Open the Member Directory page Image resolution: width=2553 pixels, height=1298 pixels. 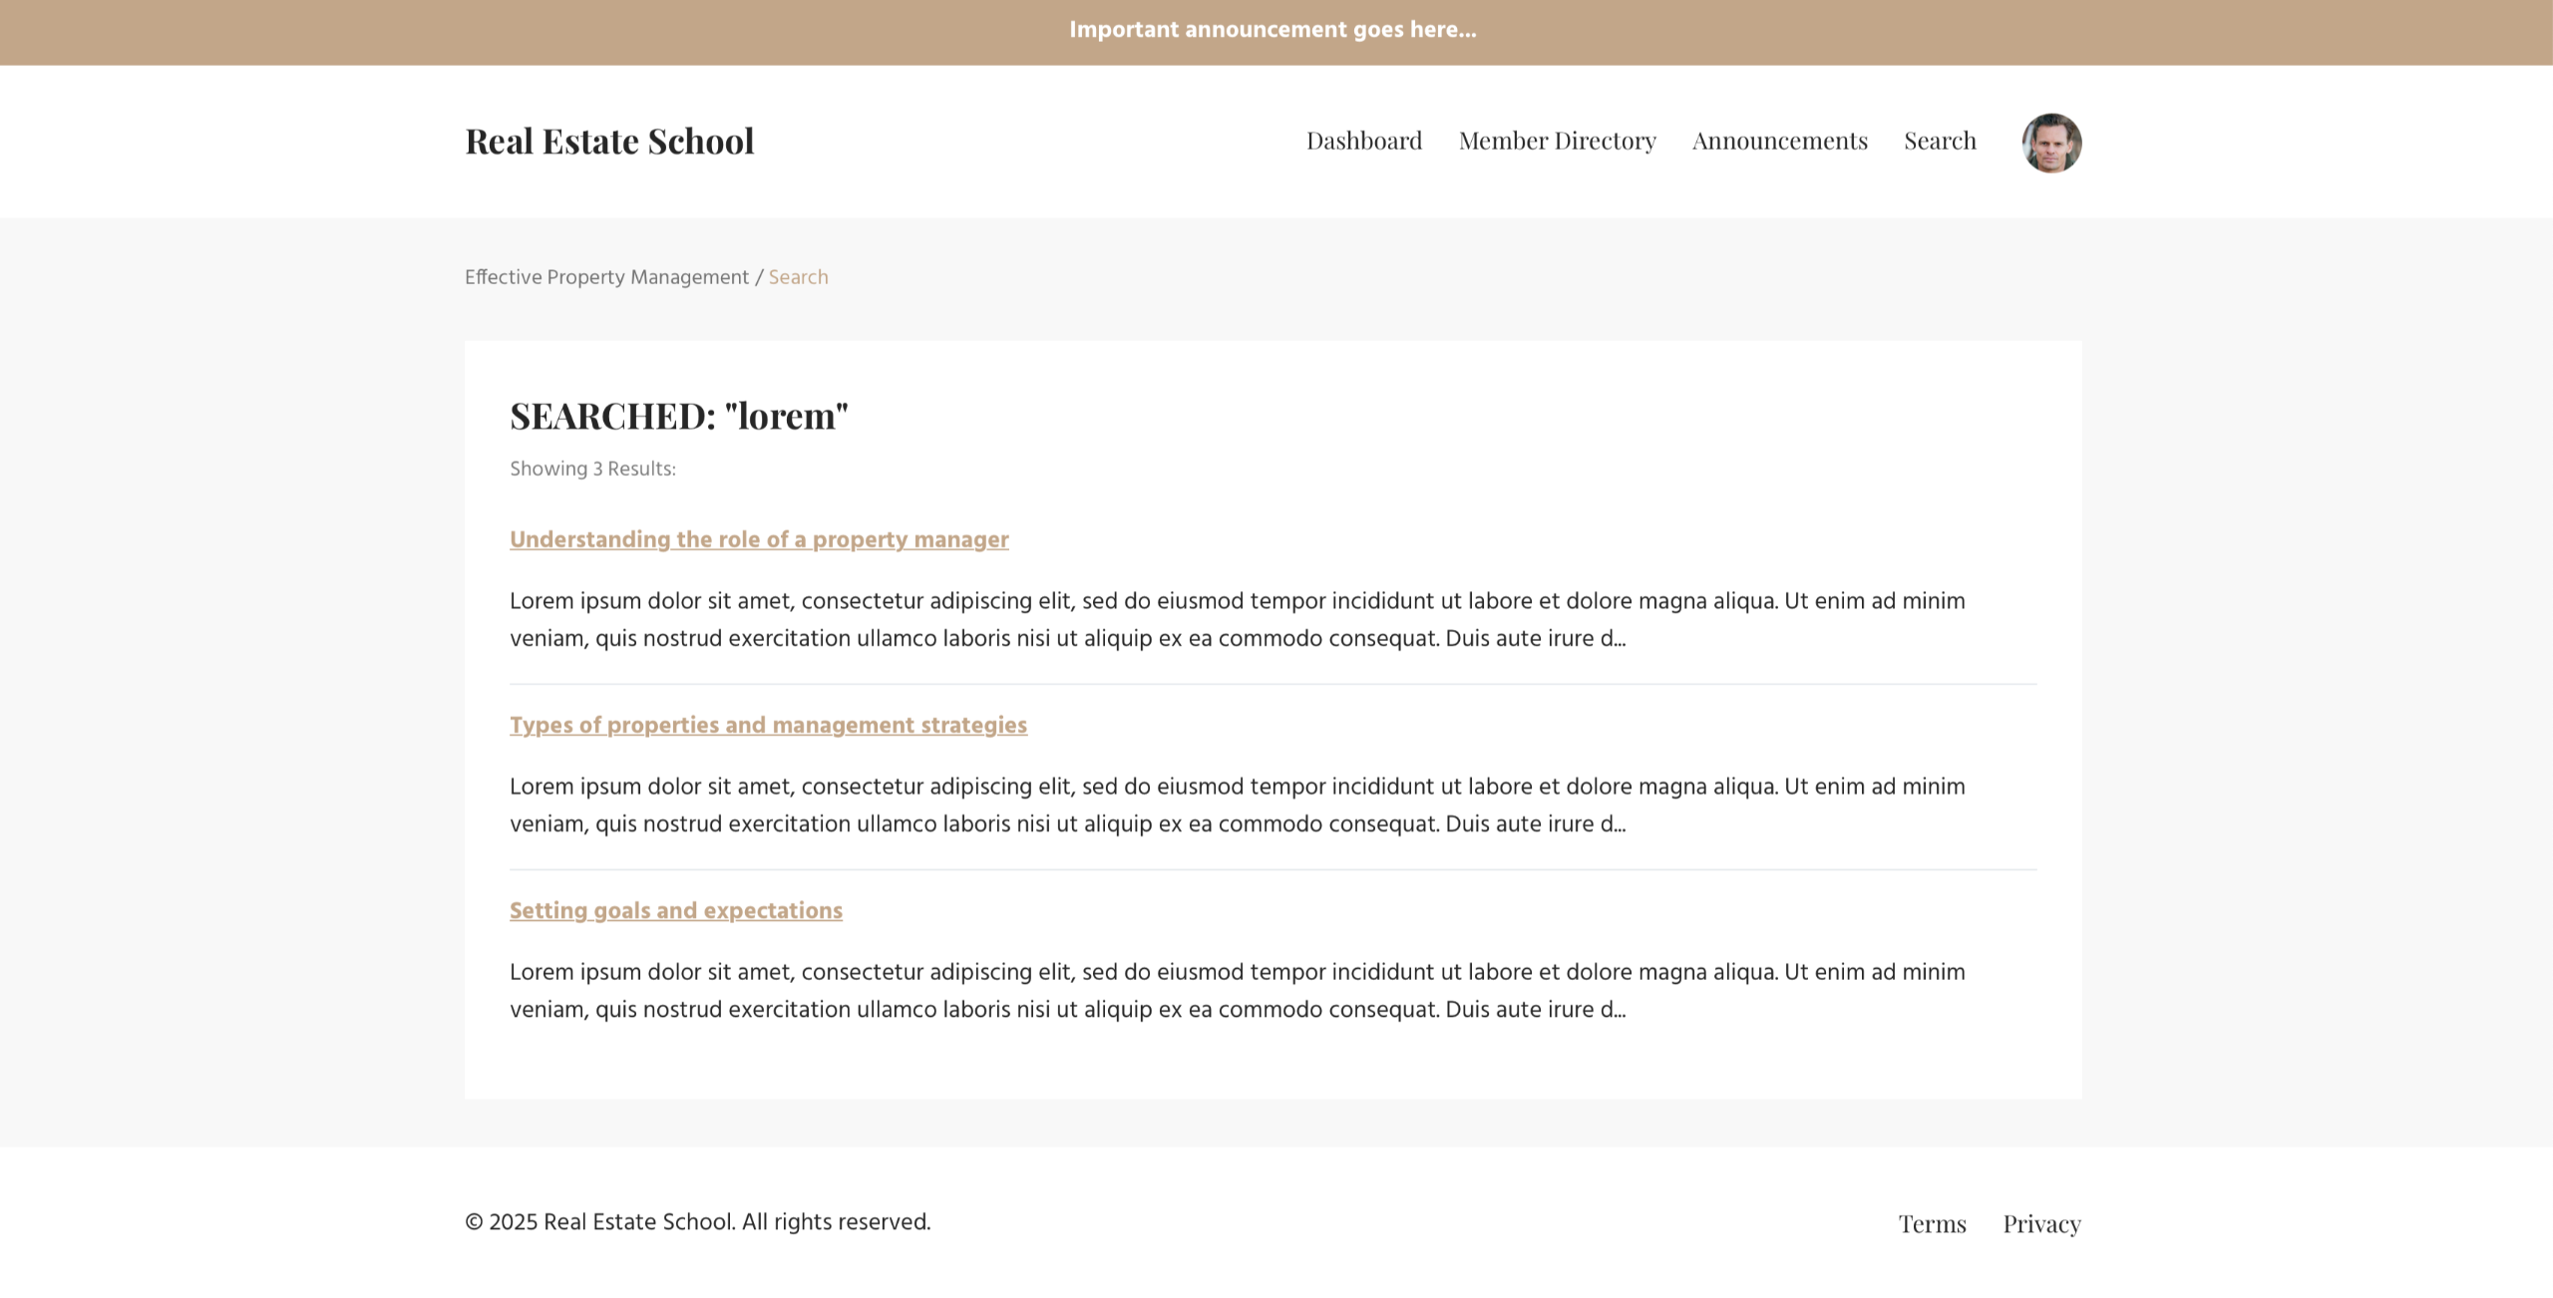pos(1557,141)
